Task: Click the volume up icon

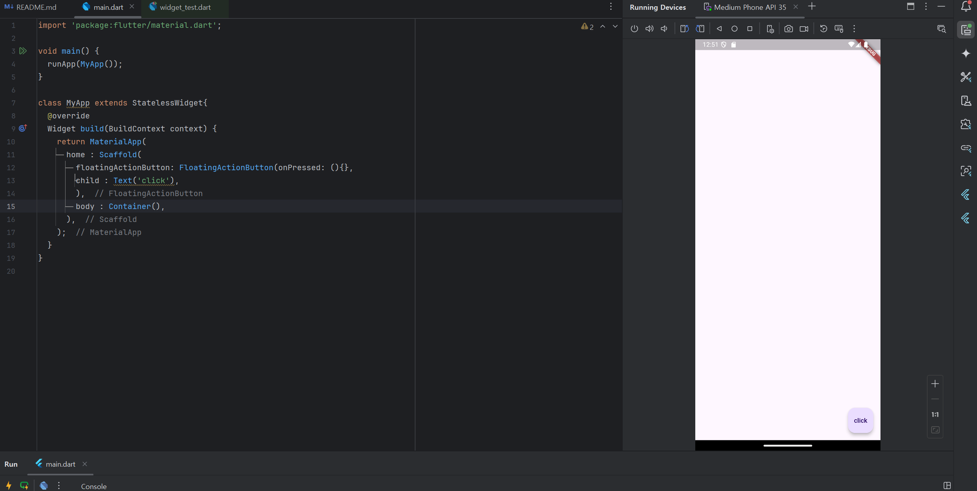Action: click(x=649, y=29)
